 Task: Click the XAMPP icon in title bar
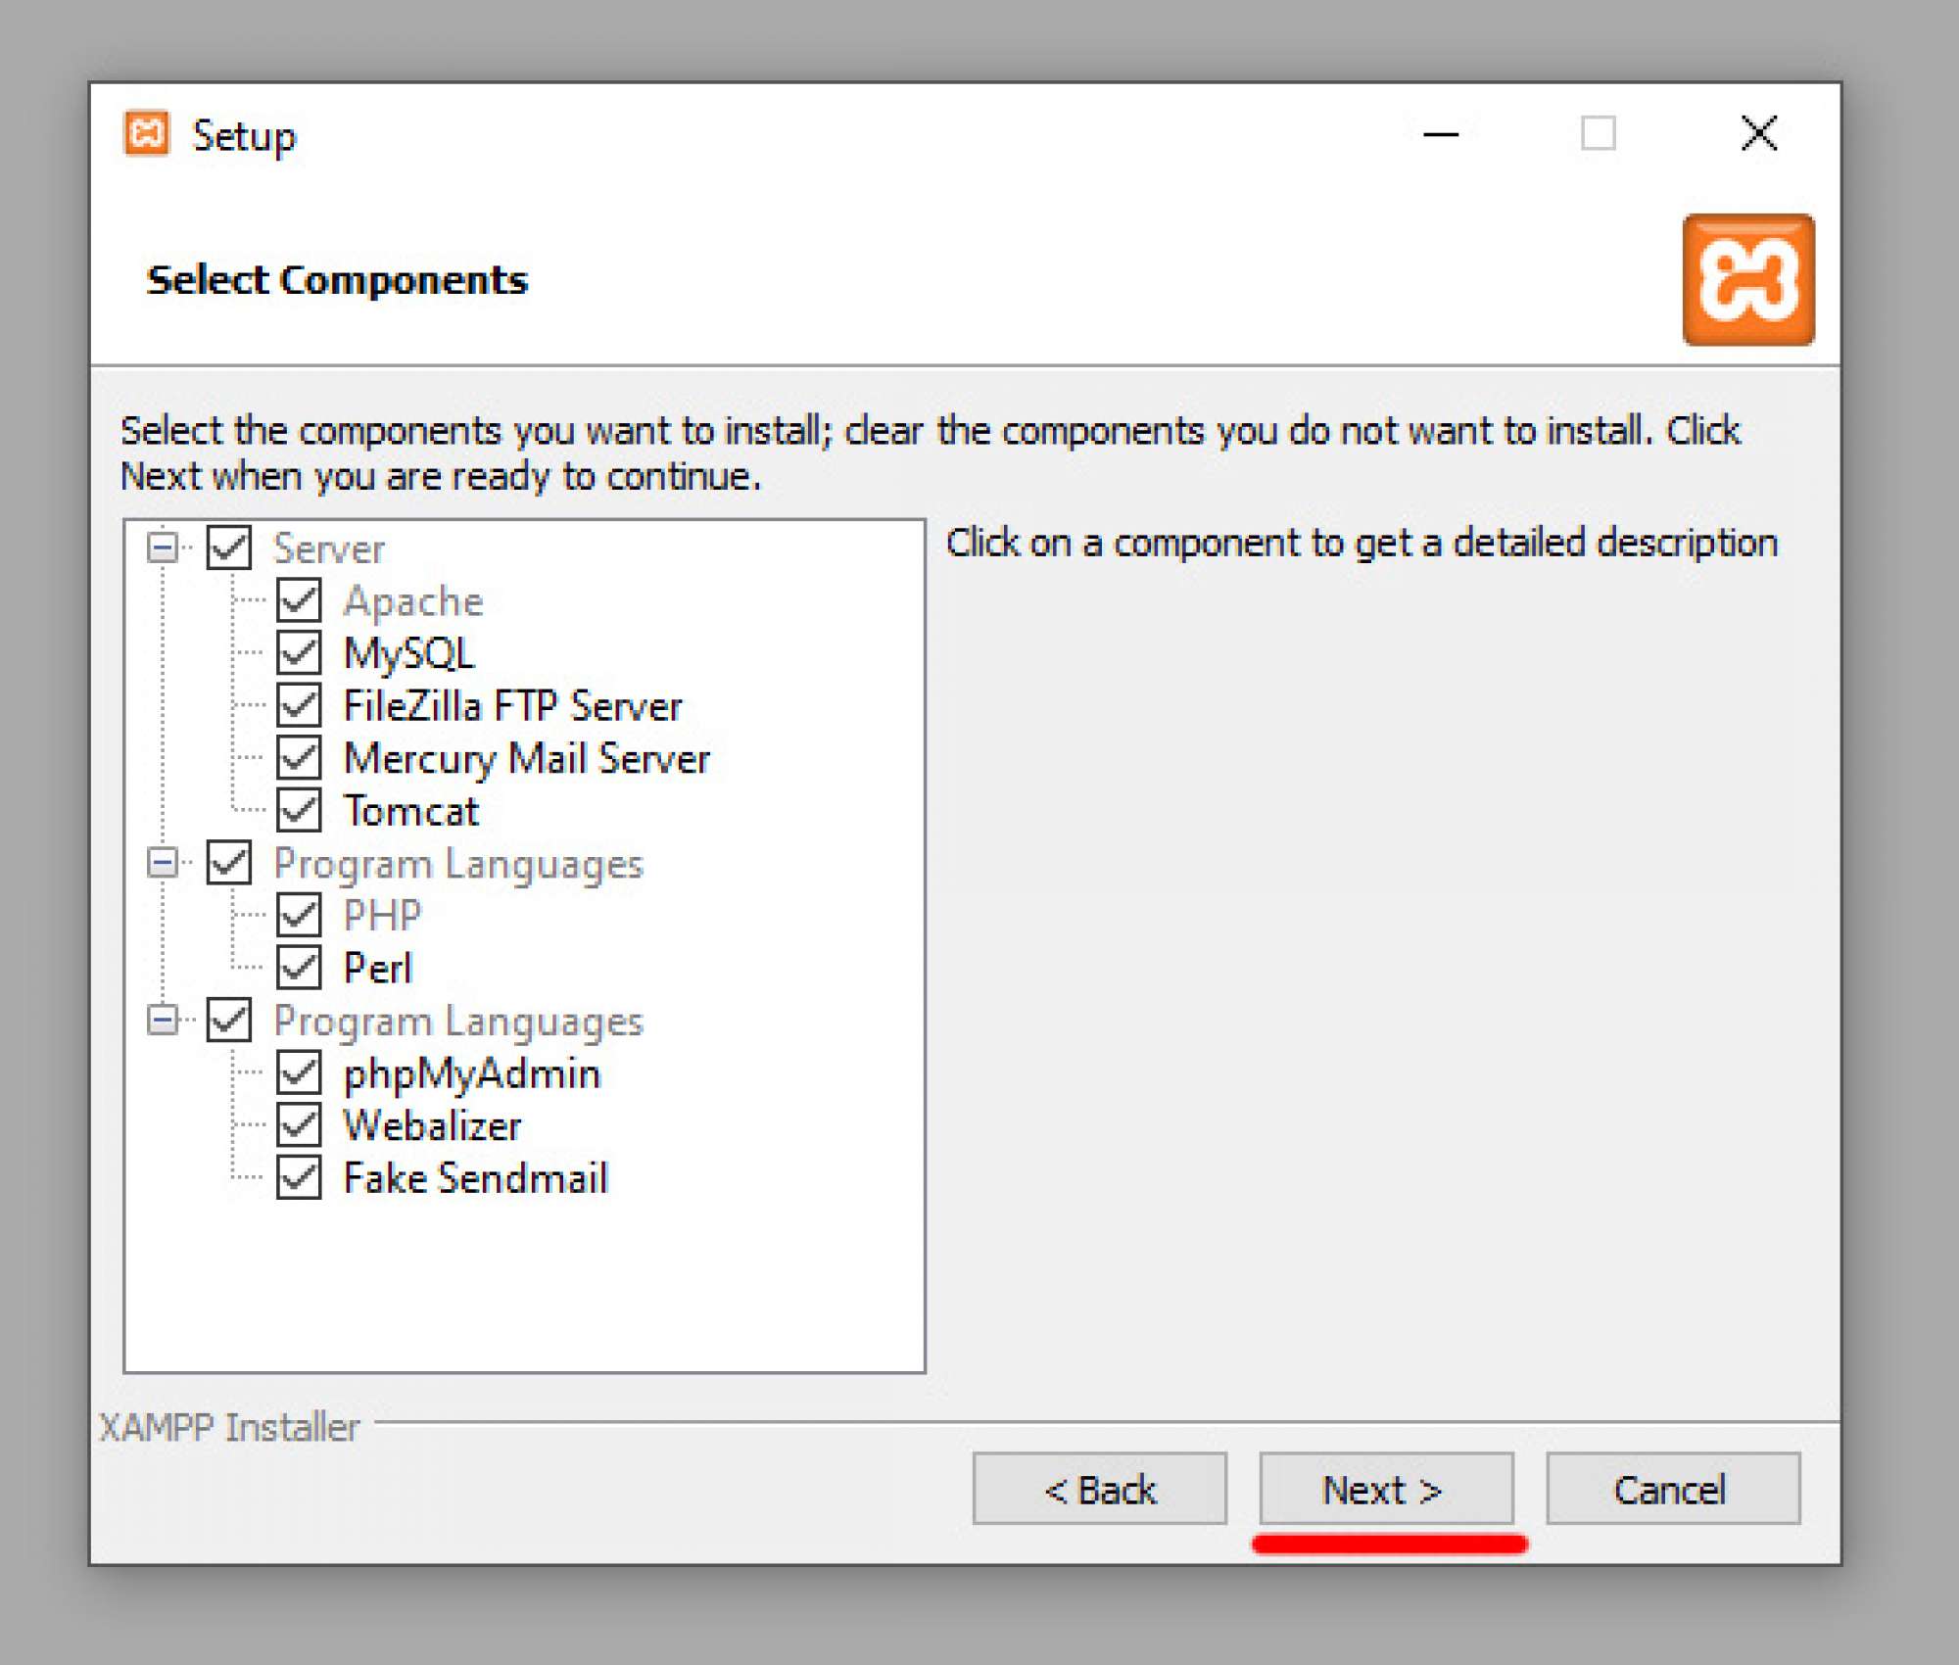click(147, 133)
